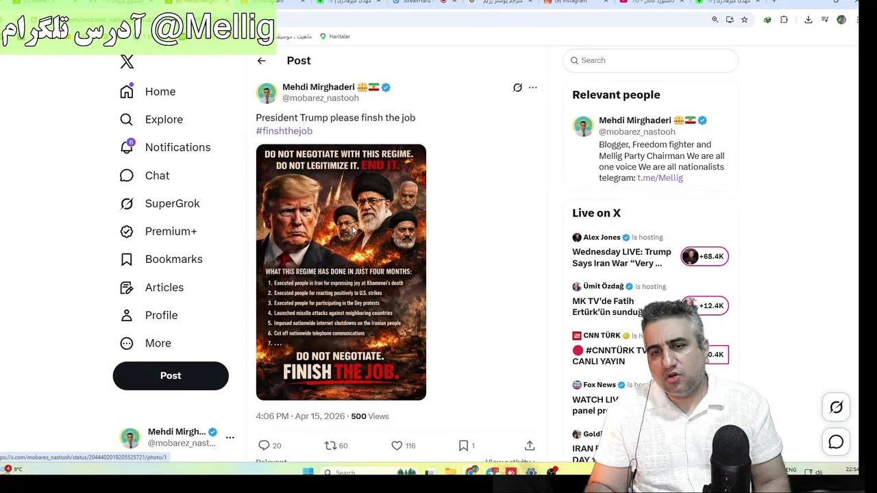Open account switcher three-dots menu
Screen dimensions: 877x493
point(230,437)
